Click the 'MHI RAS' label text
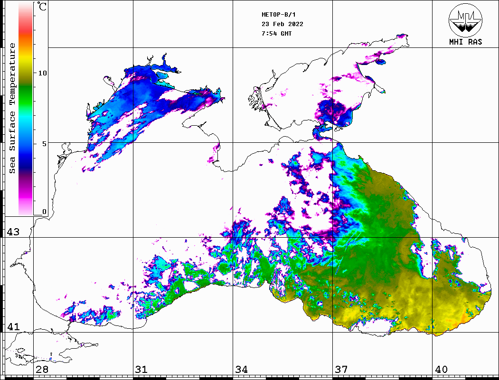 click(x=466, y=42)
